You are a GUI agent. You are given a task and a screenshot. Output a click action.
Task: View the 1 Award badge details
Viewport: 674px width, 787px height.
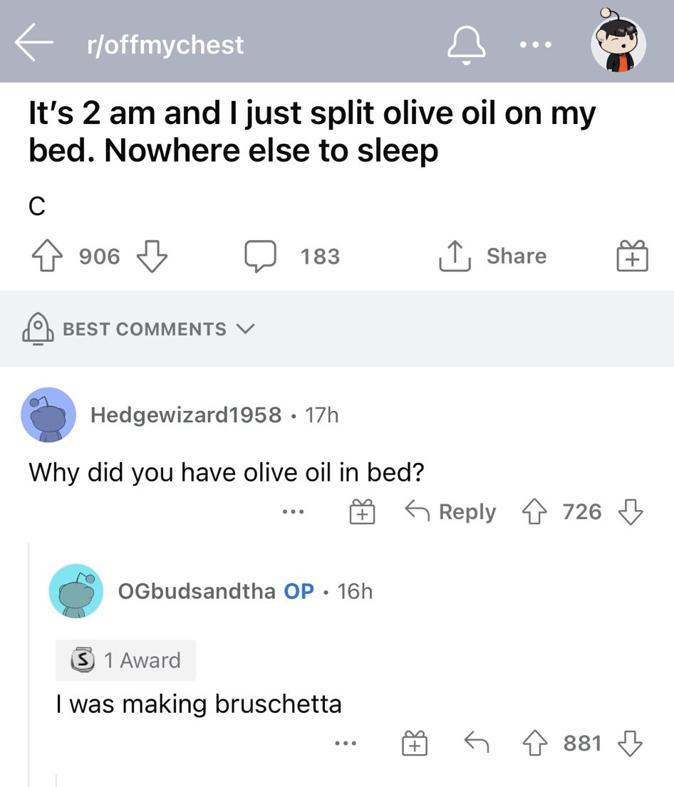tap(125, 660)
